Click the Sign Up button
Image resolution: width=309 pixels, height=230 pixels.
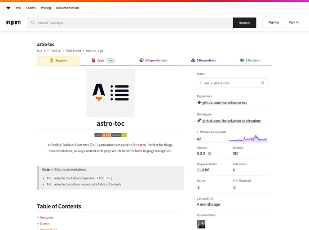274,22
